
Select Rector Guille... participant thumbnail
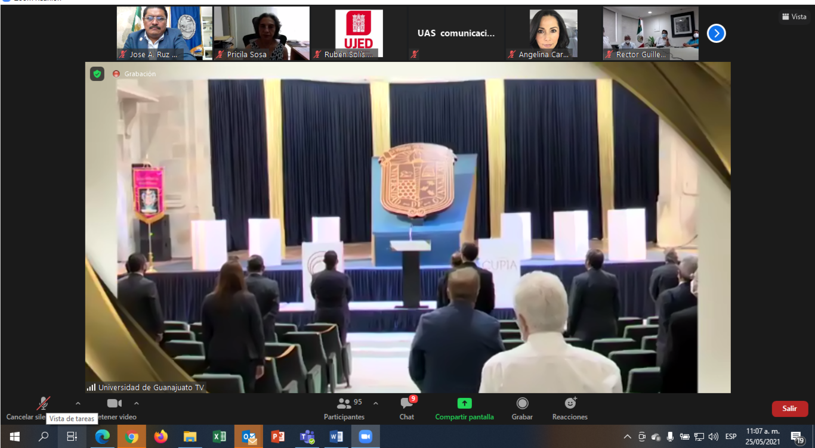click(x=651, y=33)
